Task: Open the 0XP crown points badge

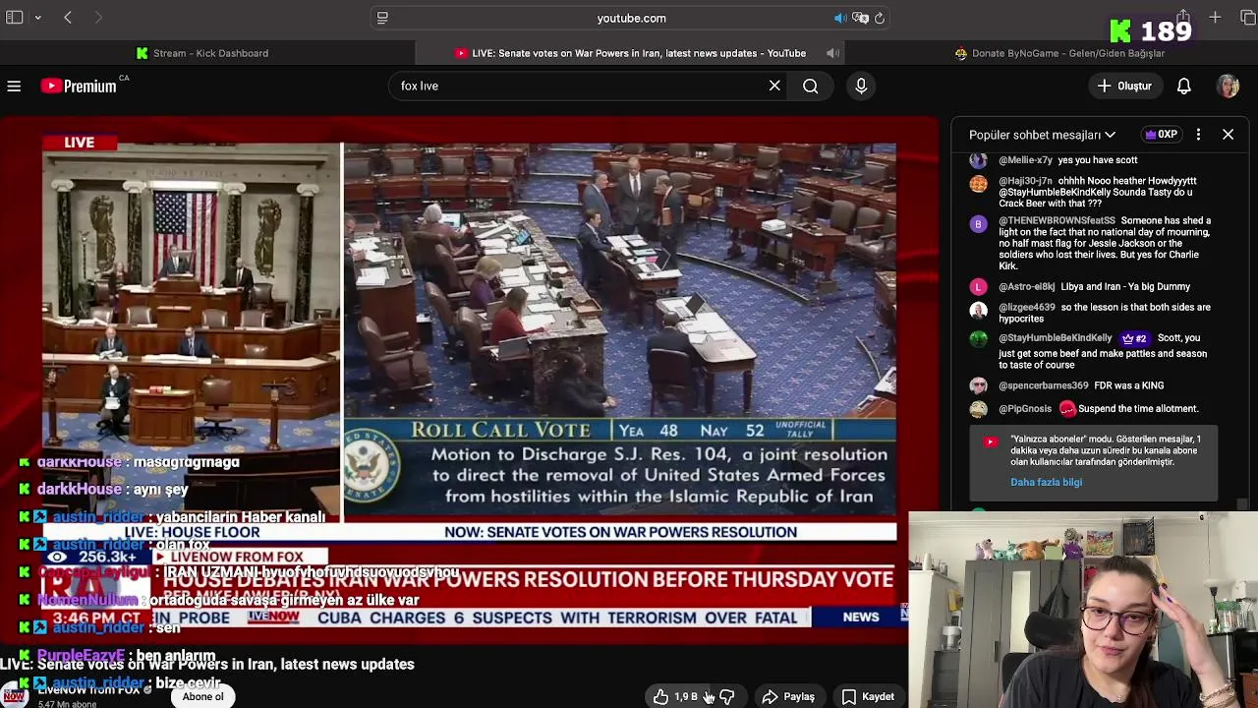Action: pyautogui.click(x=1161, y=135)
